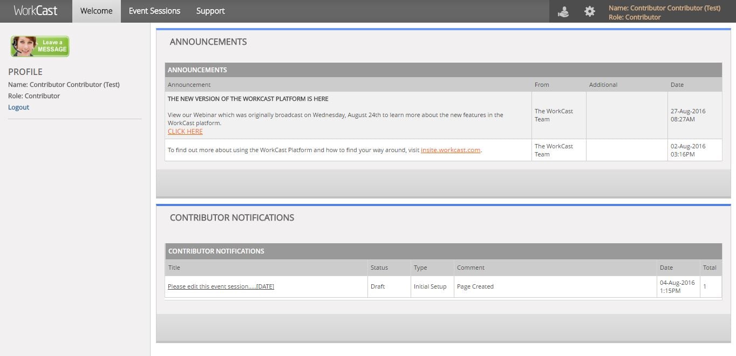Click the '27-Aug-2016 08:27AM' date cell

[x=695, y=115]
